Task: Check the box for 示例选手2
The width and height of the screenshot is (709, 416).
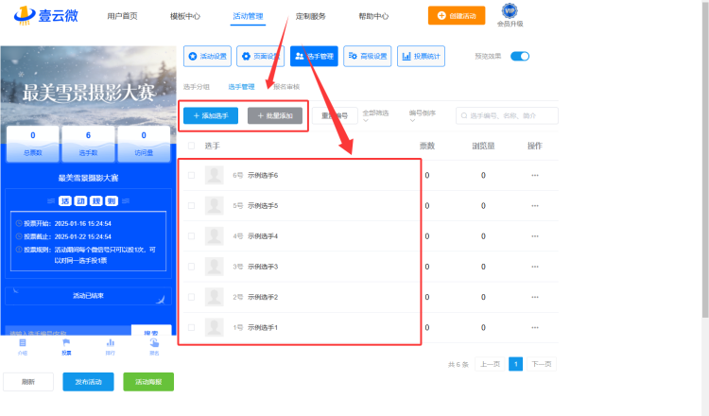Action: coord(191,297)
